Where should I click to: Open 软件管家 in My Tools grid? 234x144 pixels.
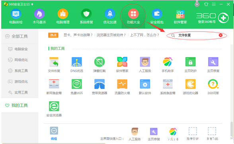pyautogui.click(x=122, y=65)
